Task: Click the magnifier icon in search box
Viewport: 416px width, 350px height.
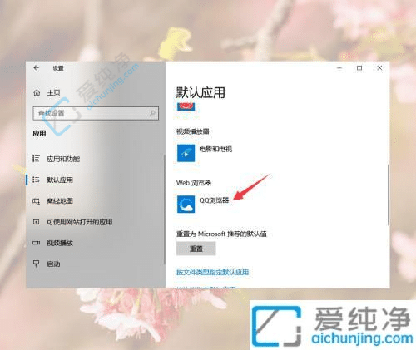Action: 152,113
